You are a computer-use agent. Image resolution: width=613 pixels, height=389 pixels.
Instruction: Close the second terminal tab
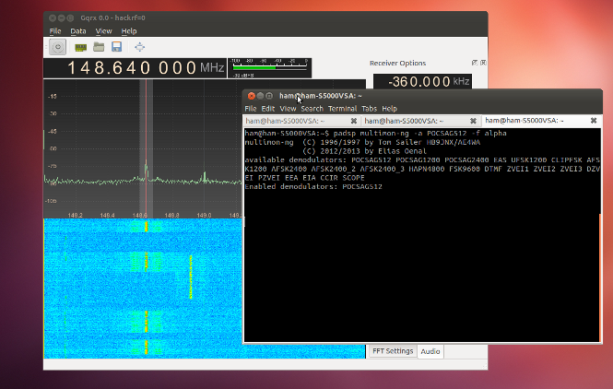pos(474,121)
